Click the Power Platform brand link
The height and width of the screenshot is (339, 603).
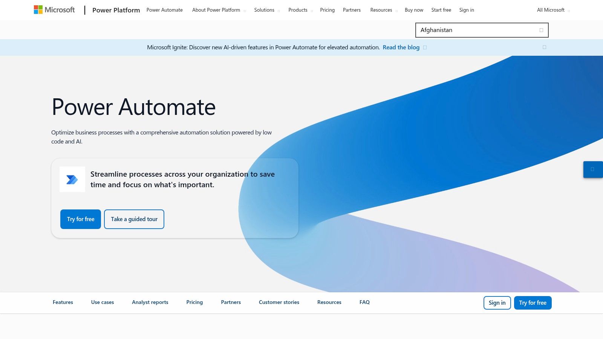(x=116, y=10)
